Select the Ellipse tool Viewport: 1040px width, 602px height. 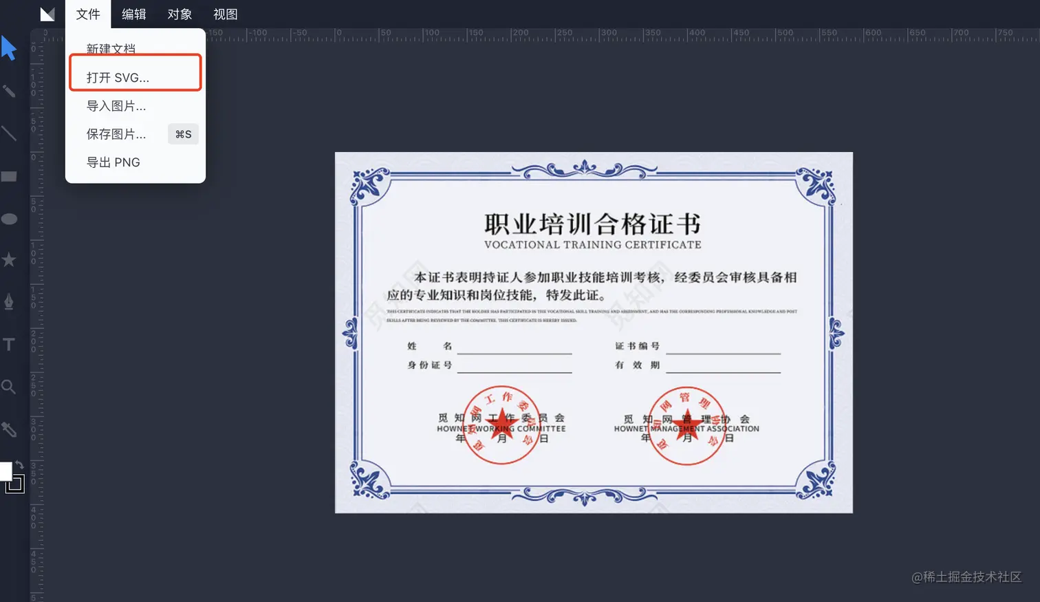tap(9, 219)
